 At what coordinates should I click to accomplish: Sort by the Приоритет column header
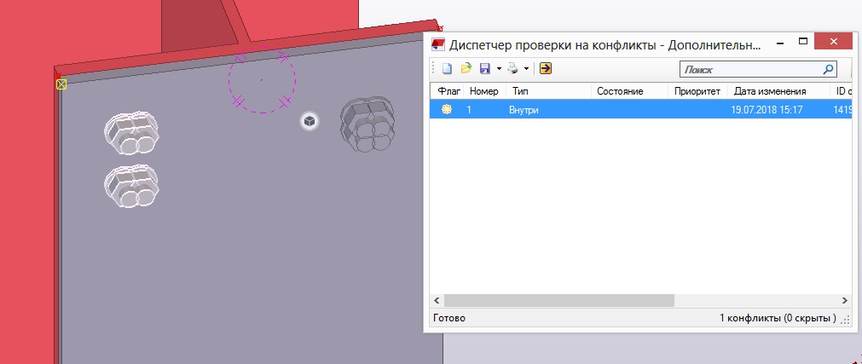(697, 91)
